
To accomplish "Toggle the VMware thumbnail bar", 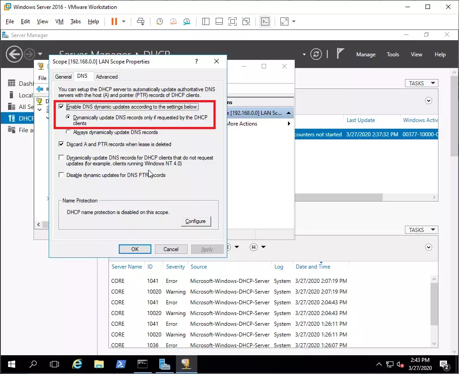I will pos(219,21).
